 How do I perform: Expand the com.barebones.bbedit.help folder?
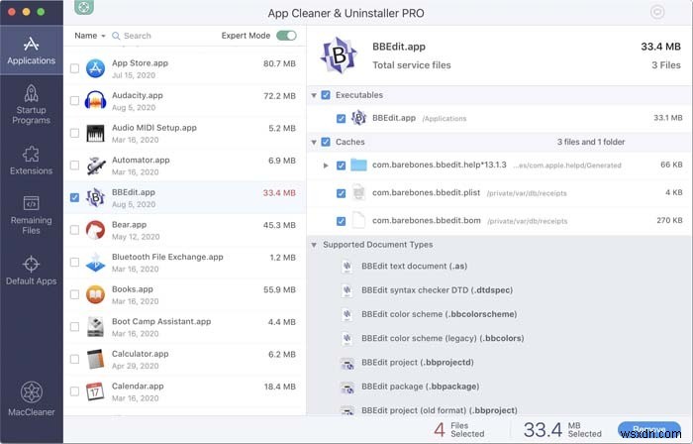[x=326, y=166]
